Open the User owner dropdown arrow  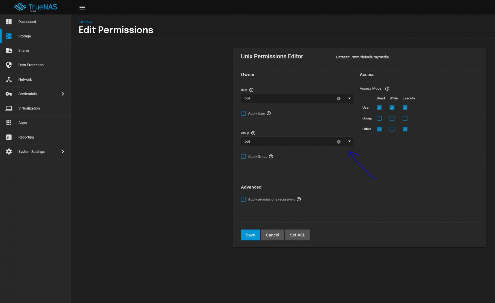coord(349,98)
